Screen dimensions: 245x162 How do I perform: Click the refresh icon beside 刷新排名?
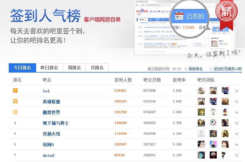pos(186,69)
